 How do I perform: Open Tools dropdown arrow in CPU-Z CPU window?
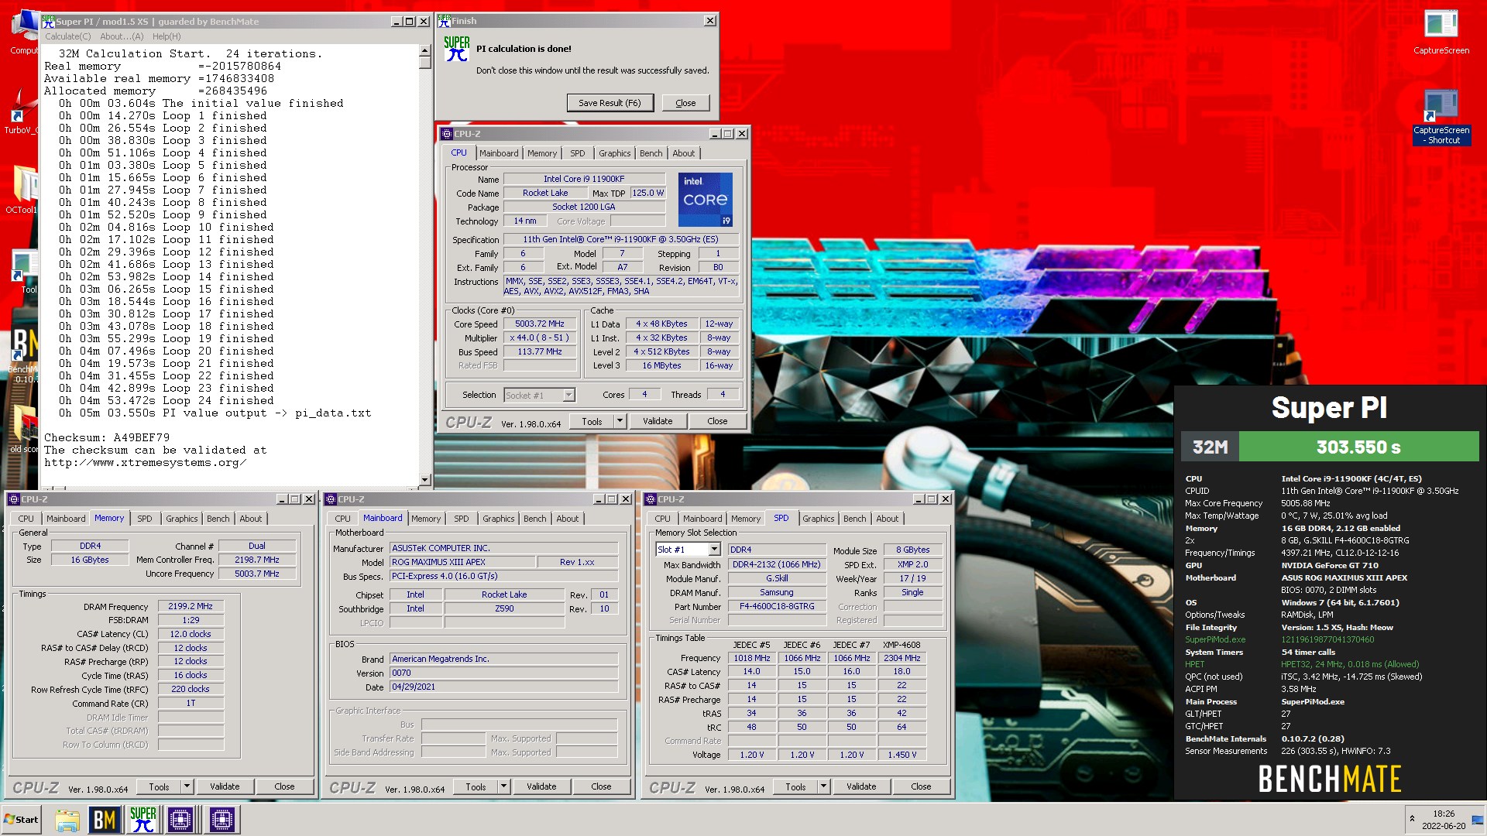(620, 421)
